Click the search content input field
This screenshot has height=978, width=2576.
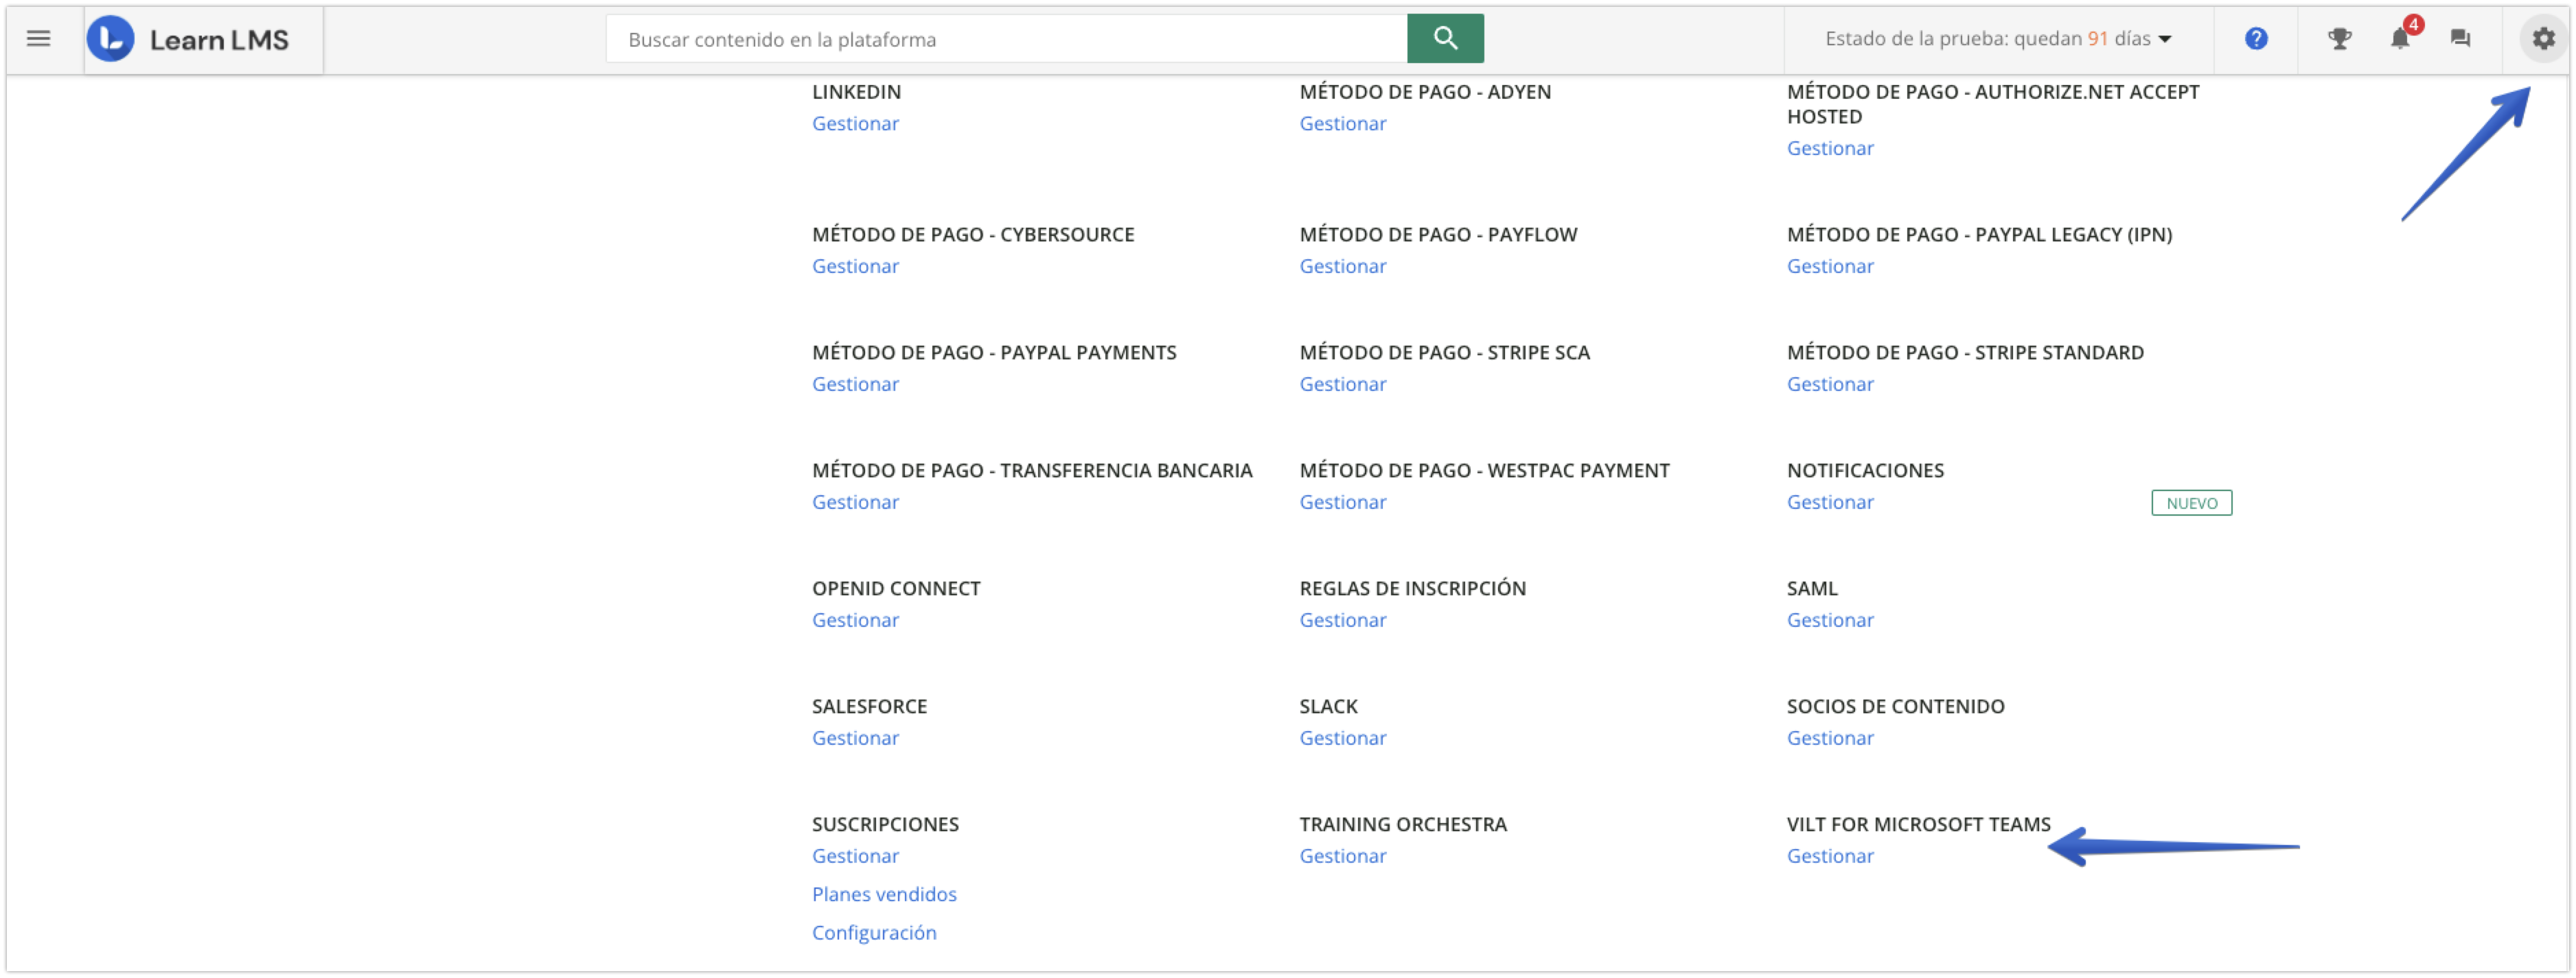click(x=1000, y=39)
